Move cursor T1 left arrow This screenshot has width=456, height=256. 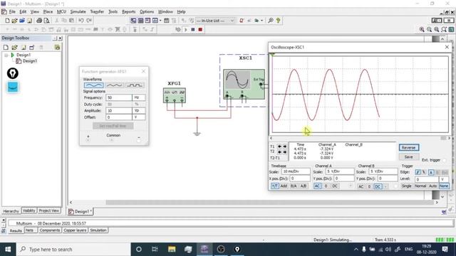point(279,146)
